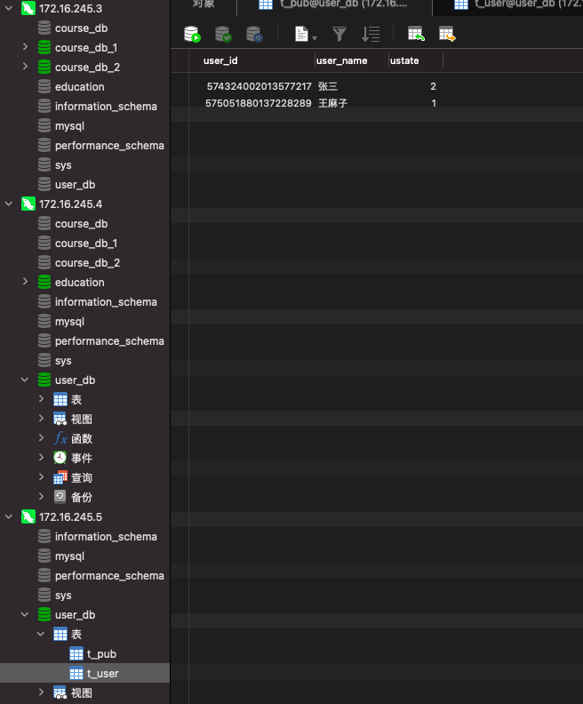This screenshot has width=583, height=704.
Task: Click the 172.16.245.5 connection icon
Action: (x=28, y=516)
